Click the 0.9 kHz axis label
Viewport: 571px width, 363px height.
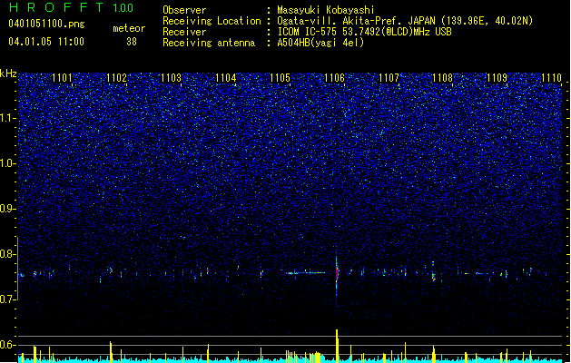7,209
